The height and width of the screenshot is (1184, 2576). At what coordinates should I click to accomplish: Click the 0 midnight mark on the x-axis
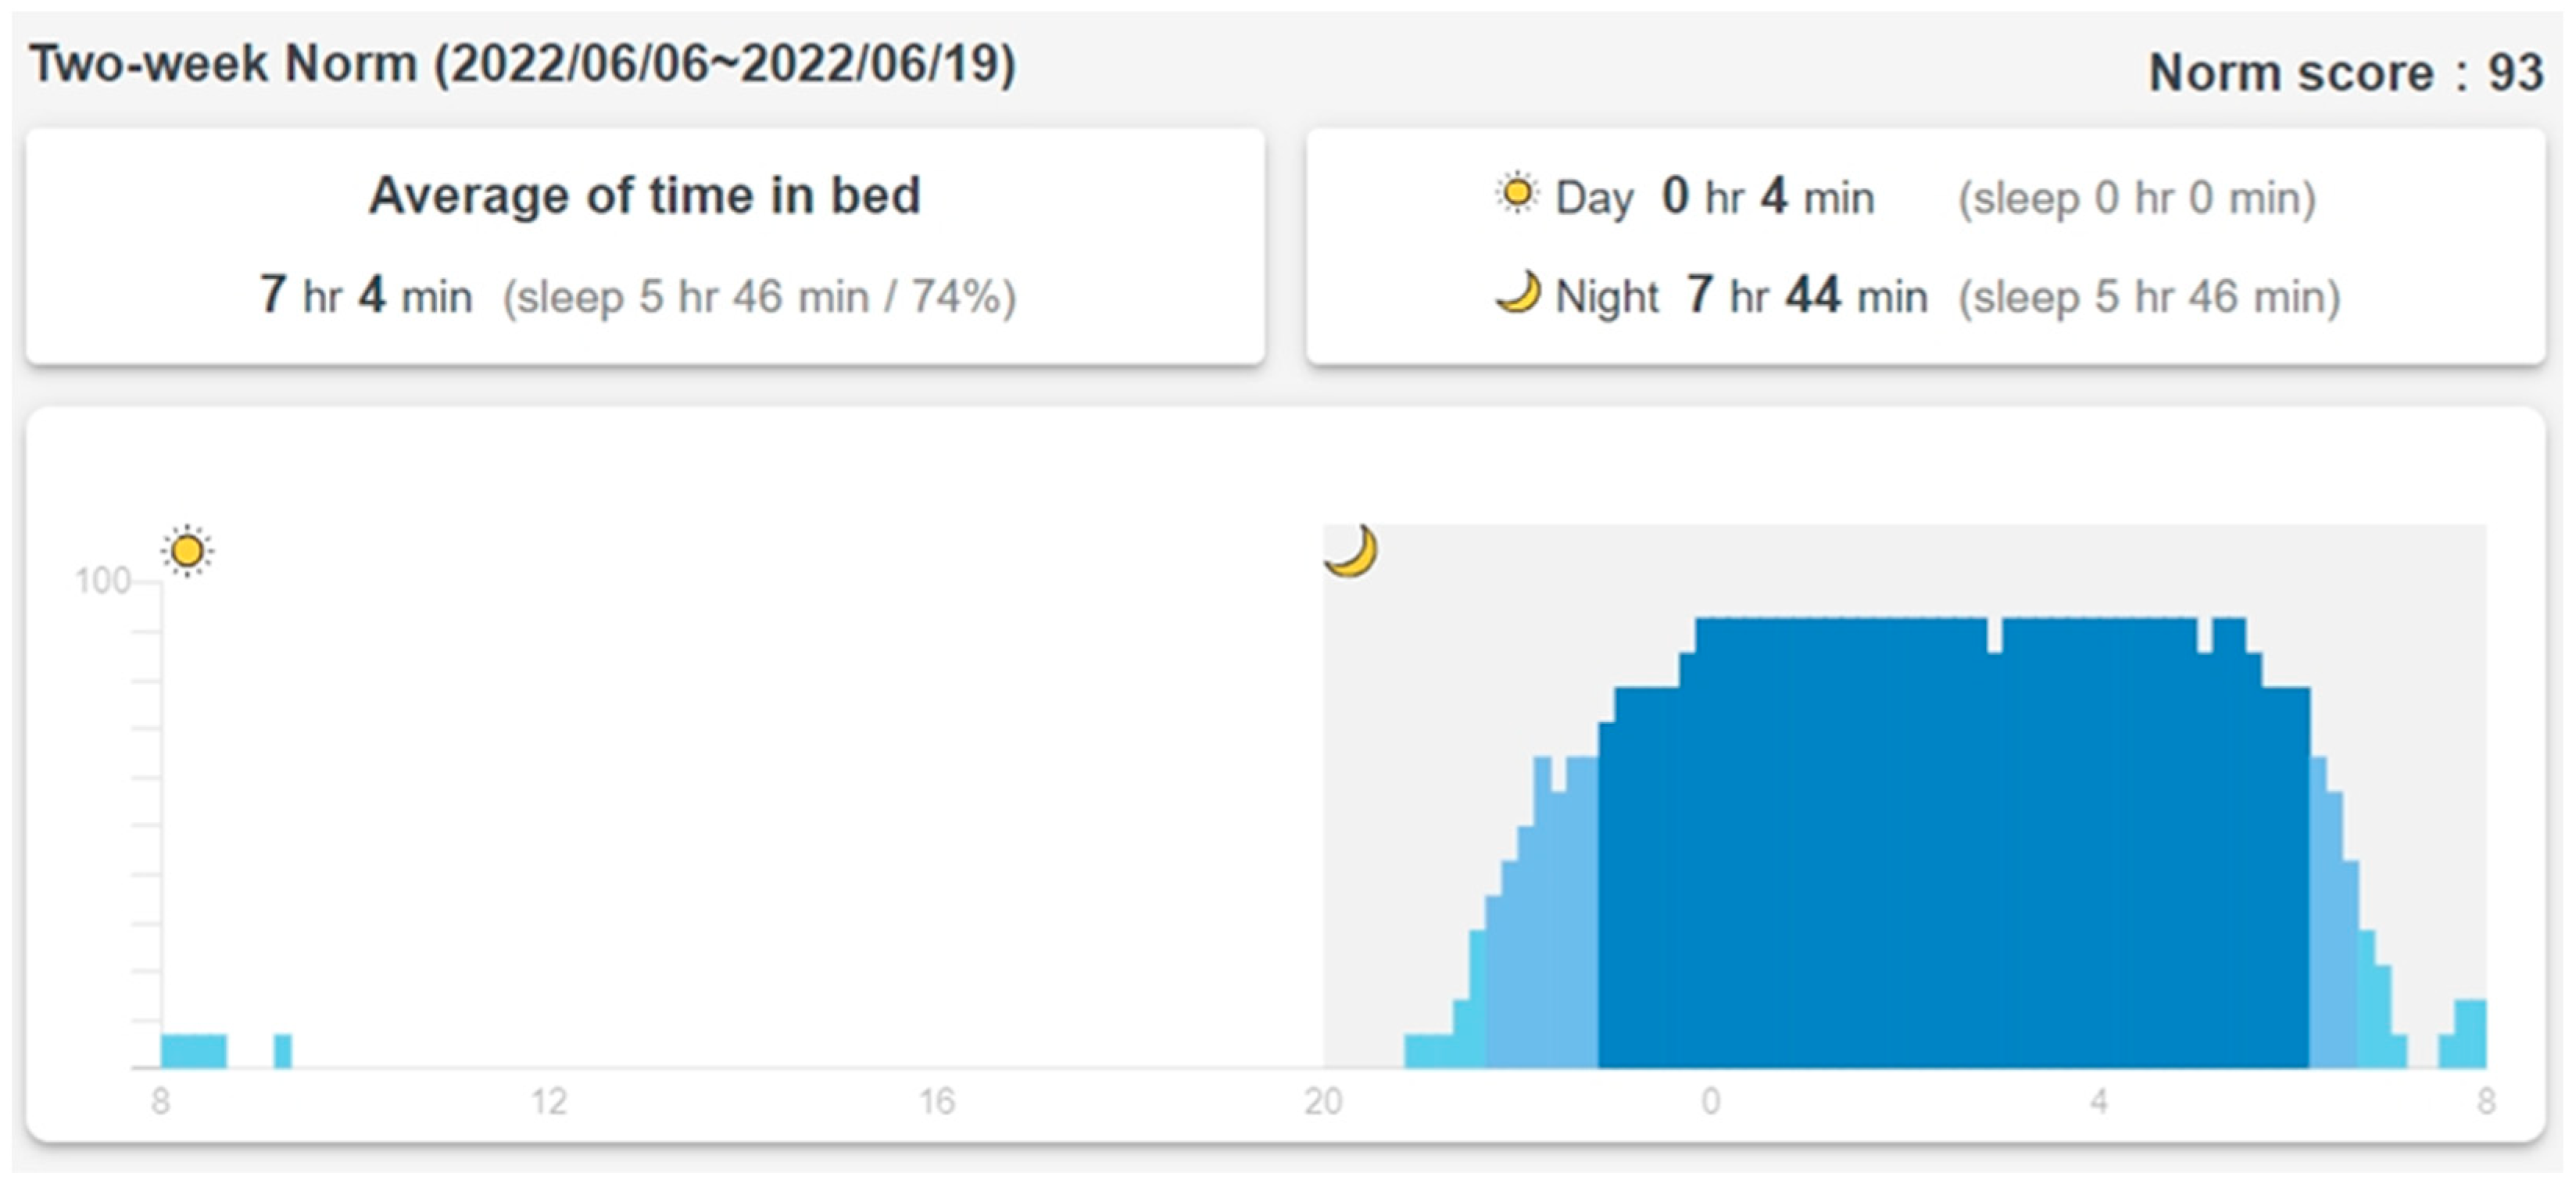(x=1711, y=1101)
